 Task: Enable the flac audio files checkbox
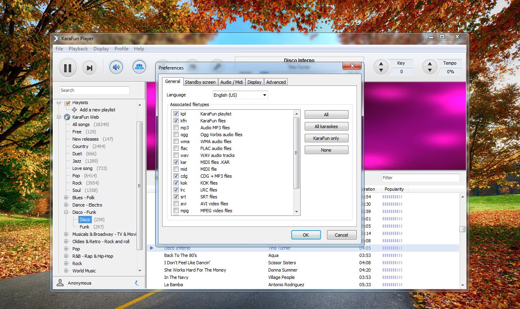point(176,148)
